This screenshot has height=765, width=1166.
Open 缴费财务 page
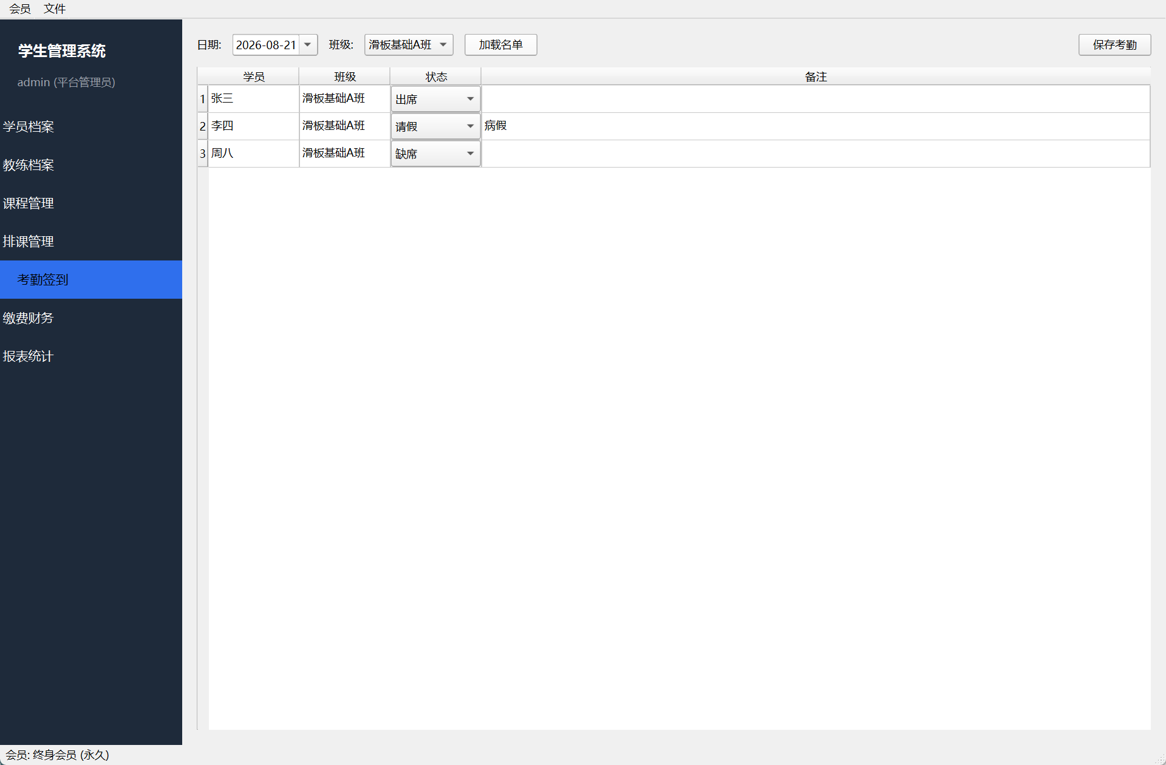point(91,318)
